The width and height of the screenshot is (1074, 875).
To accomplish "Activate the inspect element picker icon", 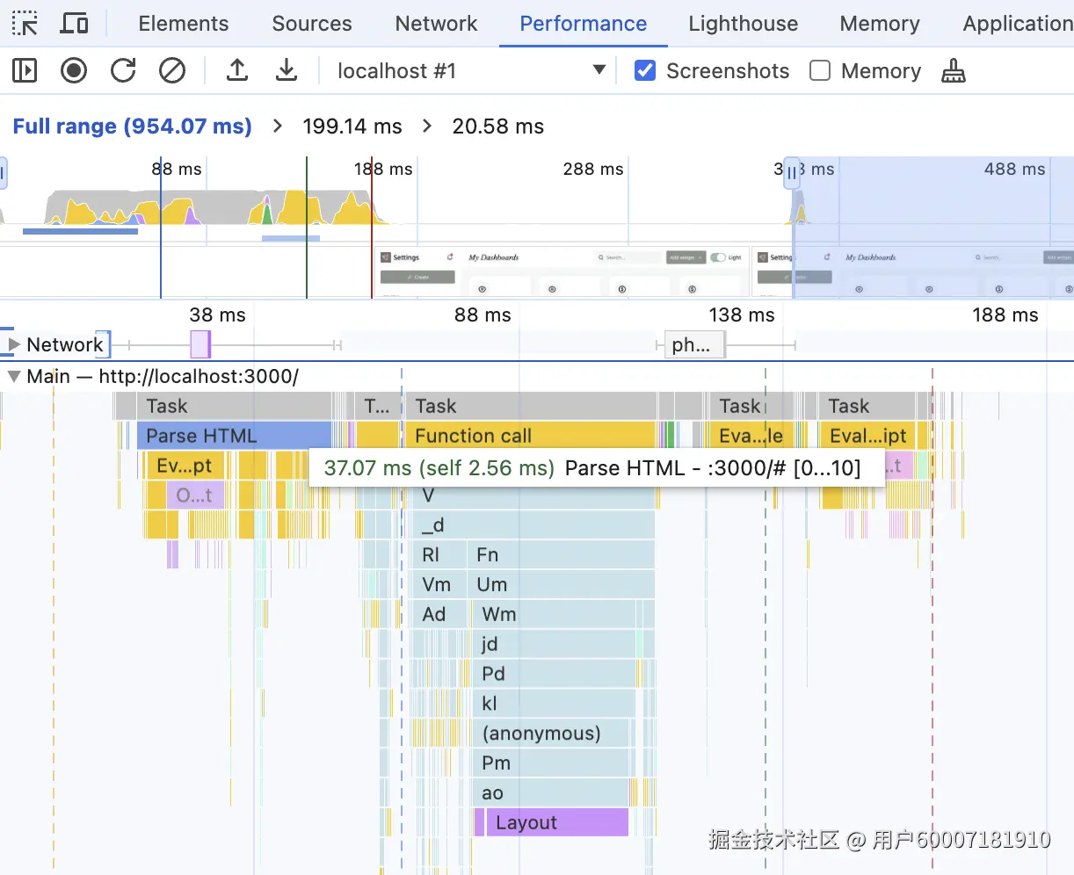I will coord(25,24).
